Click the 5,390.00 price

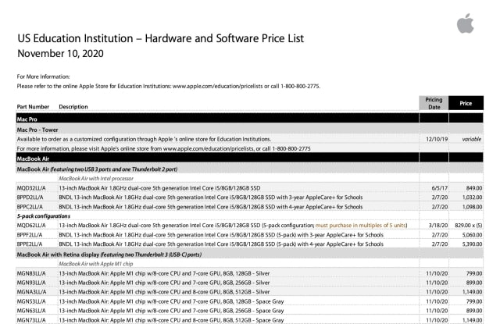point(472,244)
